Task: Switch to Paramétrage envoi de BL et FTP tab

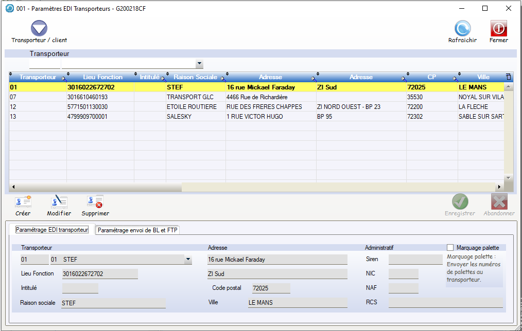Action: click(137, 230)
